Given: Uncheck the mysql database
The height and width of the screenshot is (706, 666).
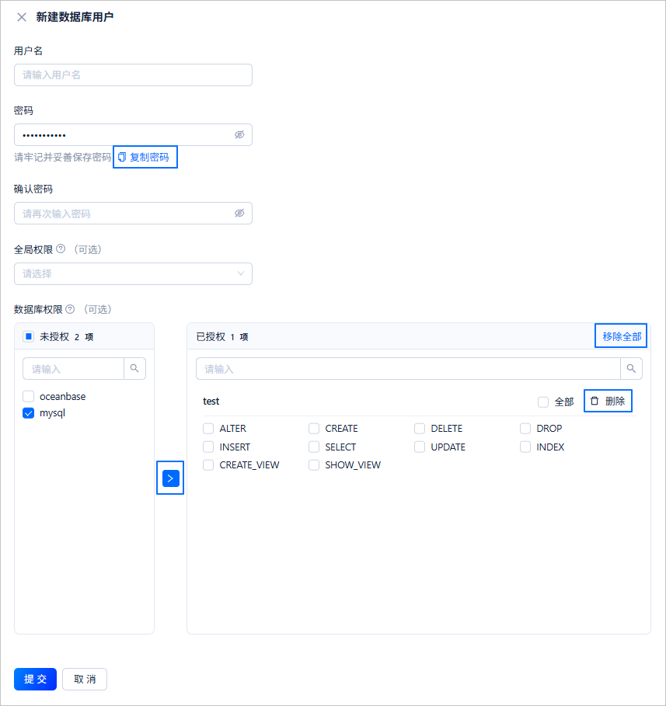Looking at the screenshot, I should [29, 413].
